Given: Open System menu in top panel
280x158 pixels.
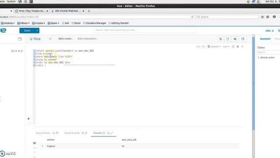Looking at the screenshot, I should tap(11, 1).
